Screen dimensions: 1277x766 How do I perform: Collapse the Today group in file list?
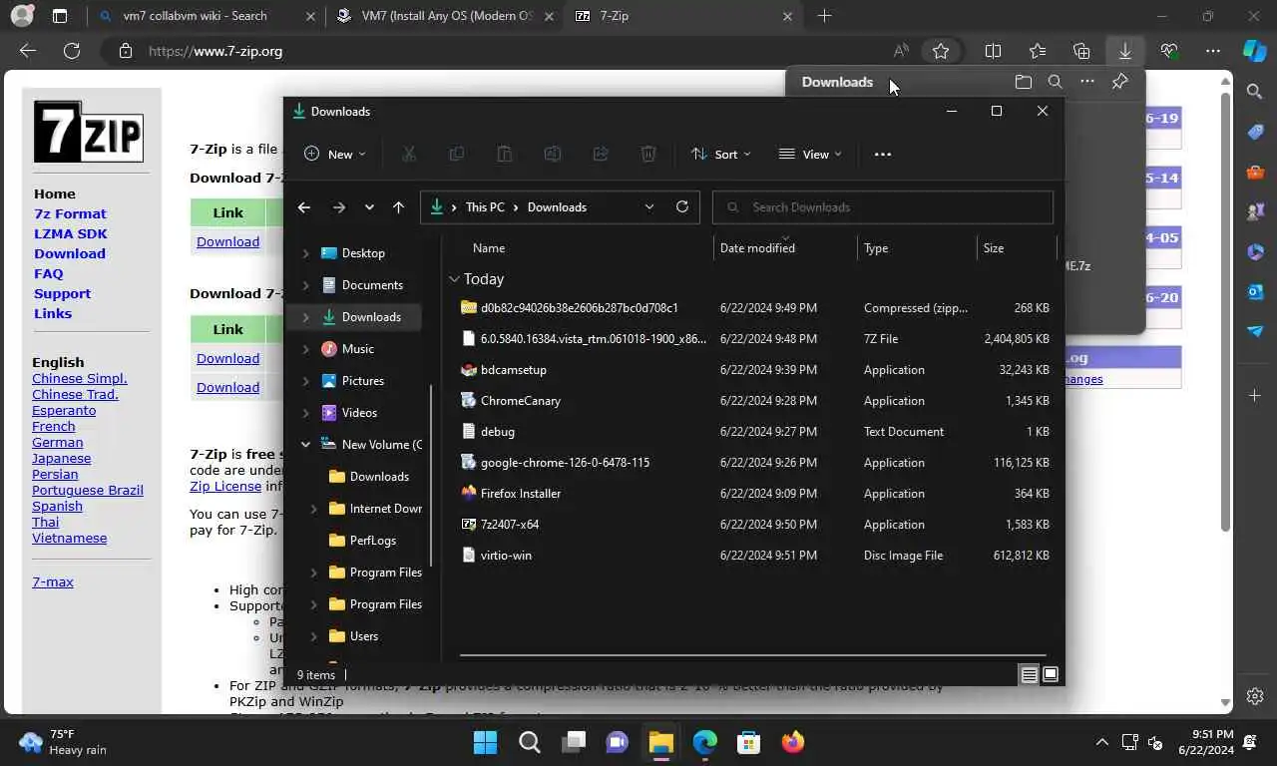pos(454,279)
